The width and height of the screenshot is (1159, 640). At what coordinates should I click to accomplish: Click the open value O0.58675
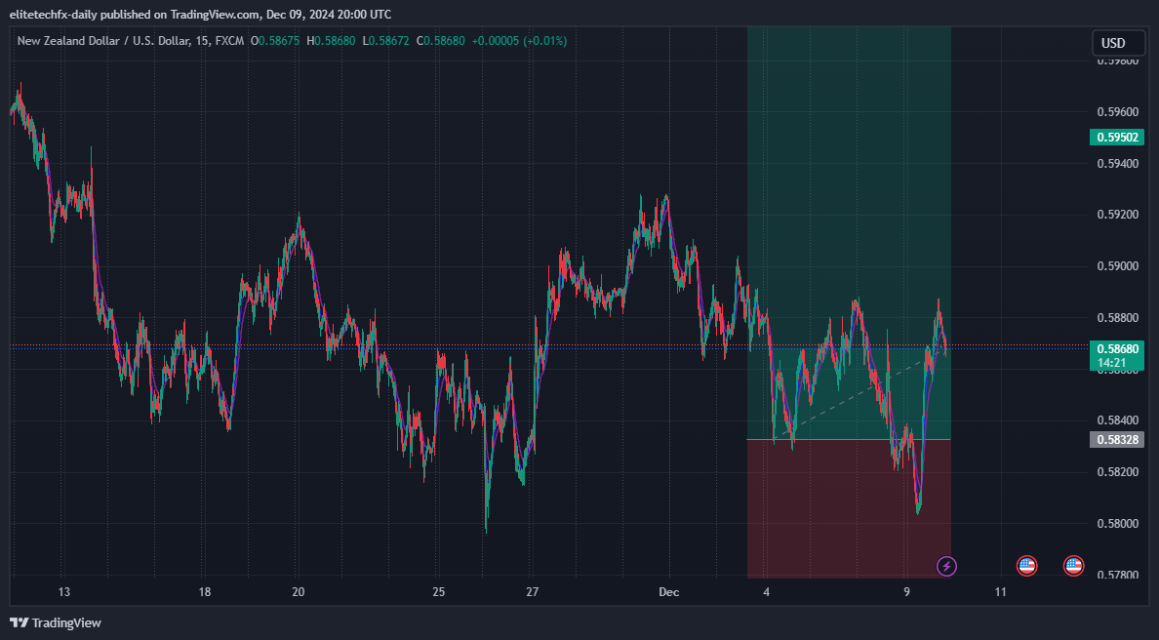pyautogui.click(x=275, y=41)
